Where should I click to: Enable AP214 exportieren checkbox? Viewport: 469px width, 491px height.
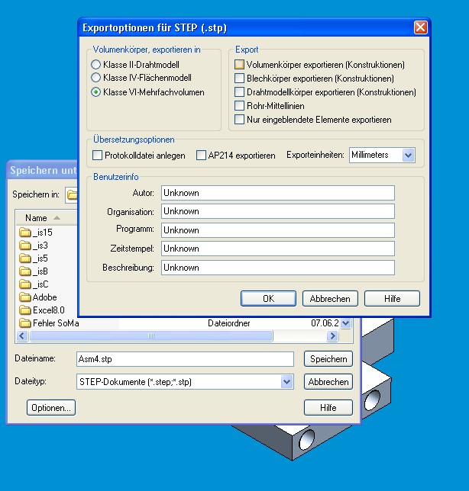201,156
